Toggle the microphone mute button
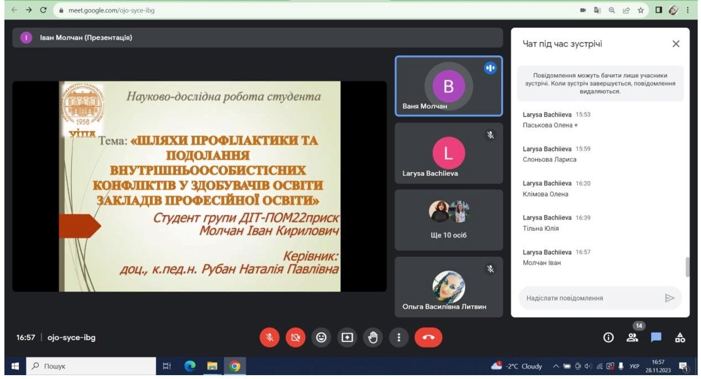This screenshot has height=379, width=701. [x=270, y=338]
